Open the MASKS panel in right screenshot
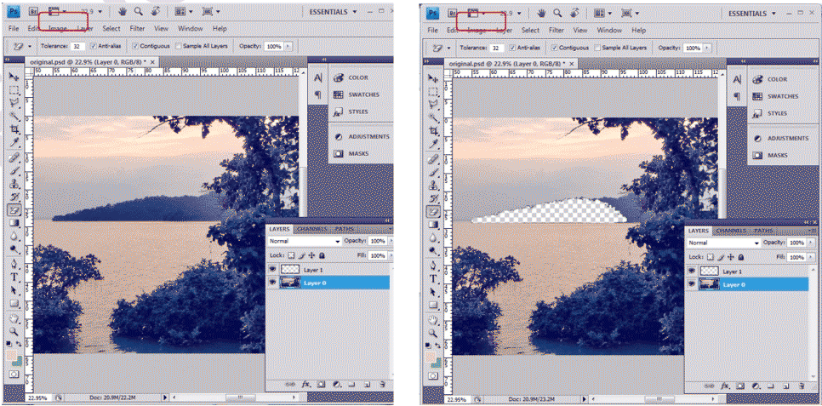Image resolution: width=822 pixels, height=406 pixels. coord(771,155)
